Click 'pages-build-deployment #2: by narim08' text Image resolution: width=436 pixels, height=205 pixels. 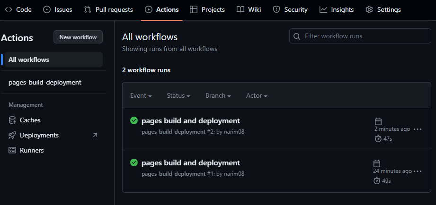[193, 132]
